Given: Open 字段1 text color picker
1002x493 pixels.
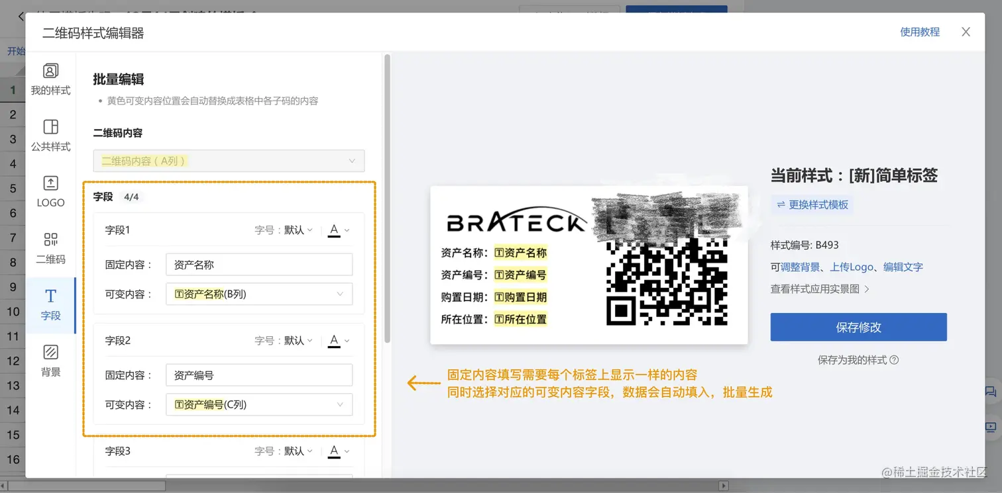Looking at the screenshot, I should (339, 230).
